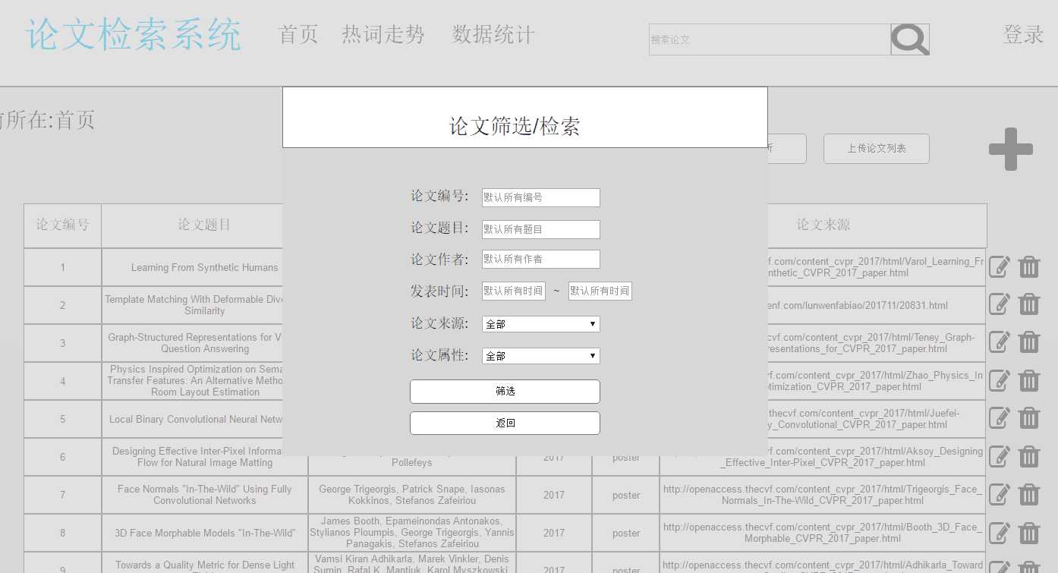
Task: Focus the 论文编号 input field
Action: 541,197
